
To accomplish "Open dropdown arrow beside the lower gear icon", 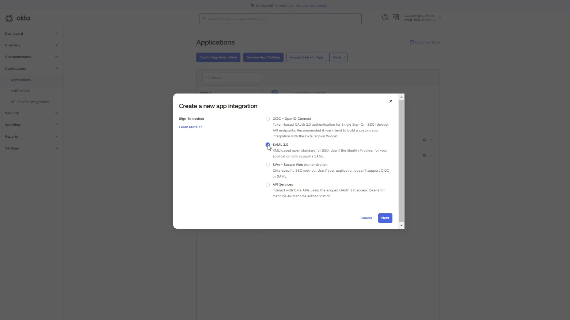I will [432, 155].
